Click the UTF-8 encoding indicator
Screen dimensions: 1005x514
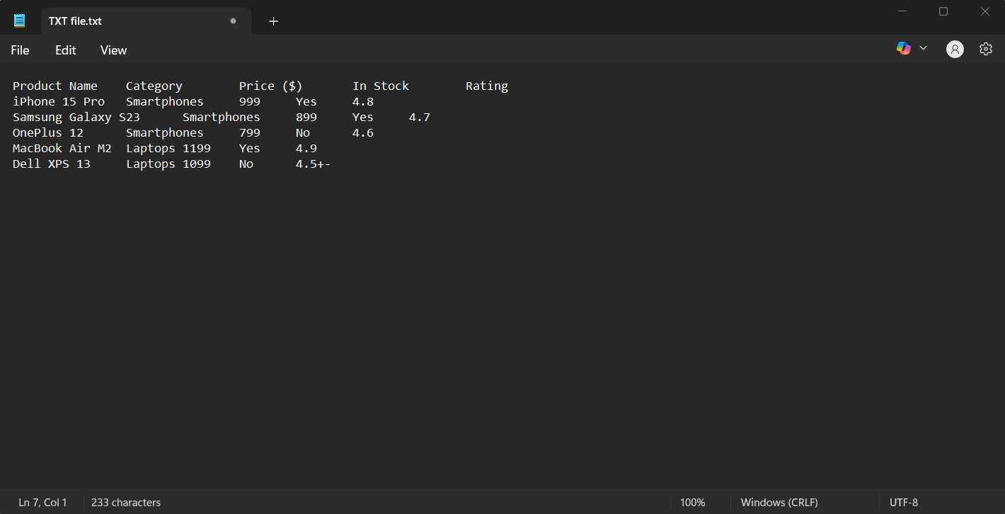(904, 503)
